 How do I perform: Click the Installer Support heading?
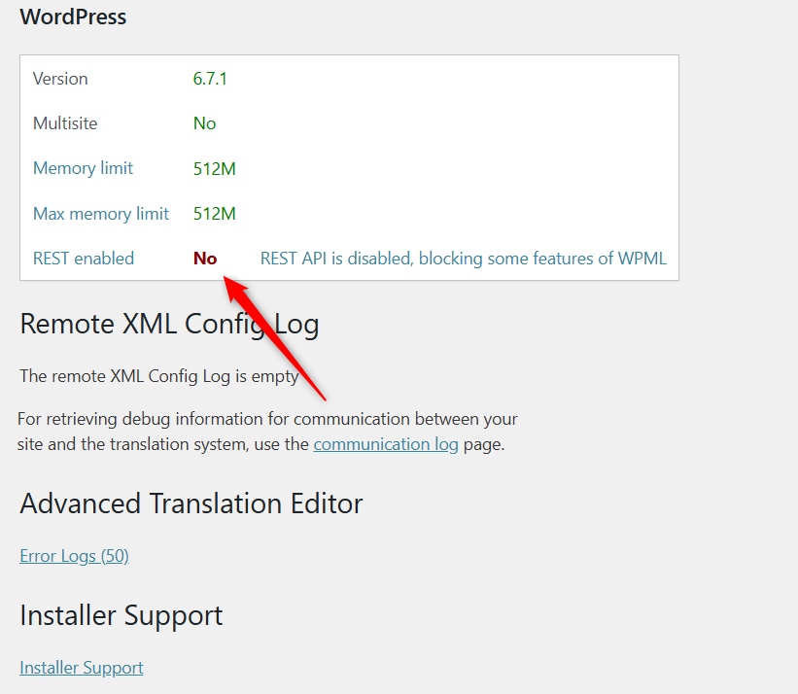pos(121,615)
